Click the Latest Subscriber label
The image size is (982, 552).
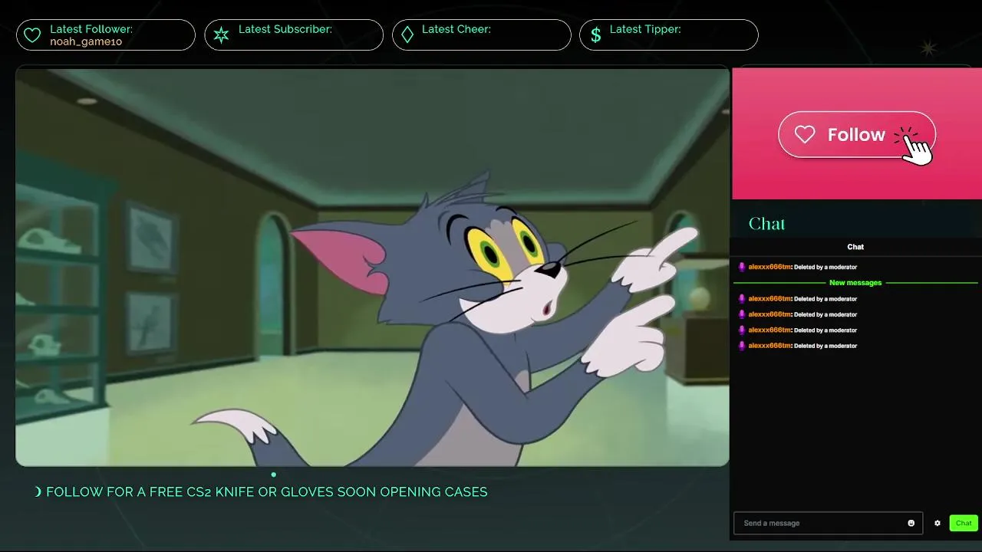[285, 29]
